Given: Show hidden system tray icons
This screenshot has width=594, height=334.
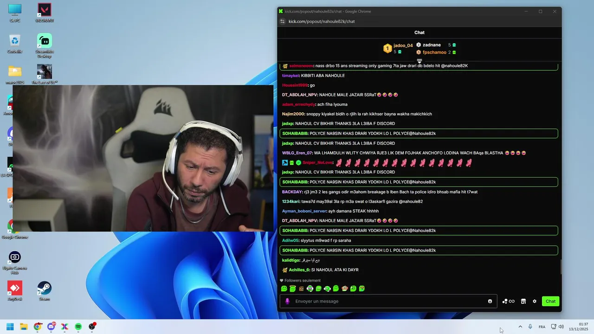Looking at the screenshot, I should click(x=520, y=327).
